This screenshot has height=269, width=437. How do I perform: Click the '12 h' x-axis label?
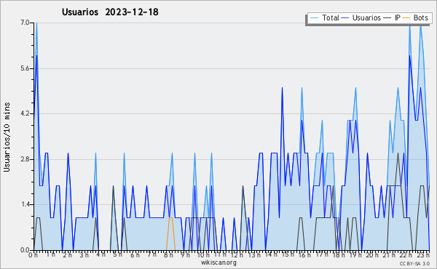pyautogui.click(x=237, y=254)
